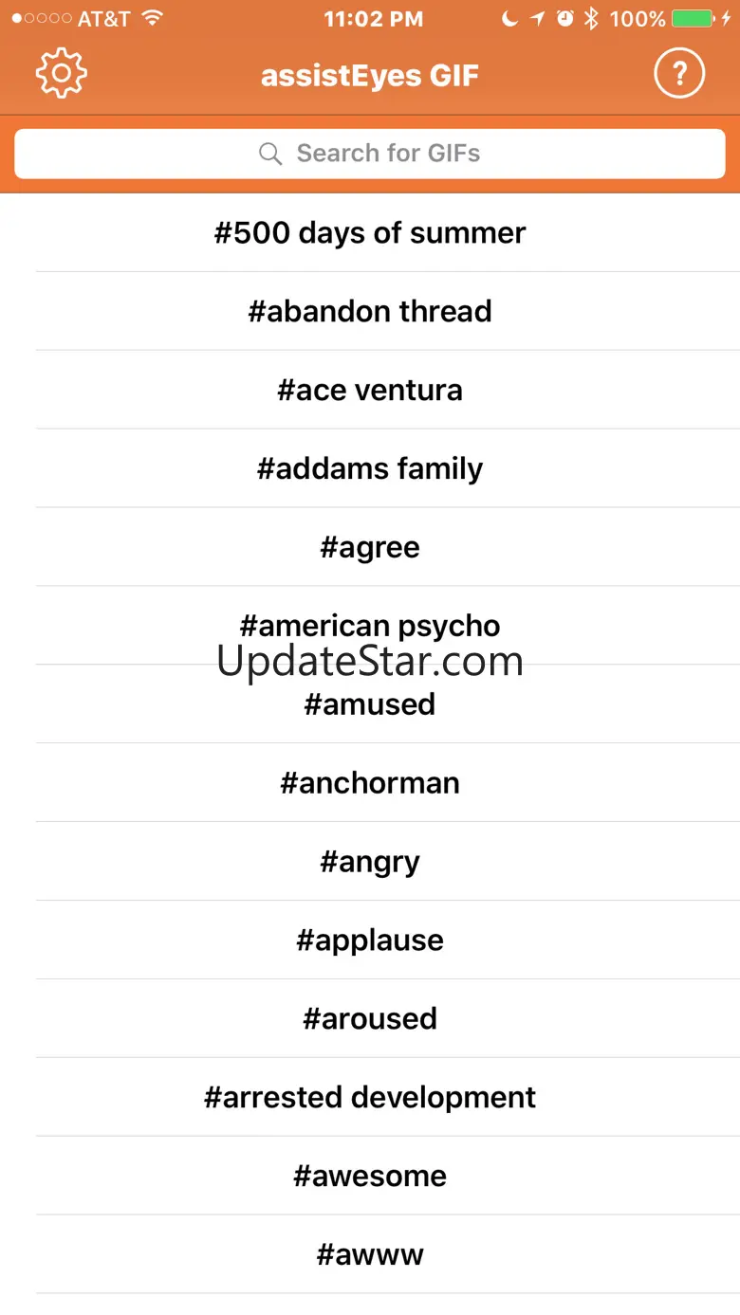The width and height of the screenshot is (740, 1315).
Task: Tap the question mark help icon
Action: pyautogui.click(x=679, y=74)
